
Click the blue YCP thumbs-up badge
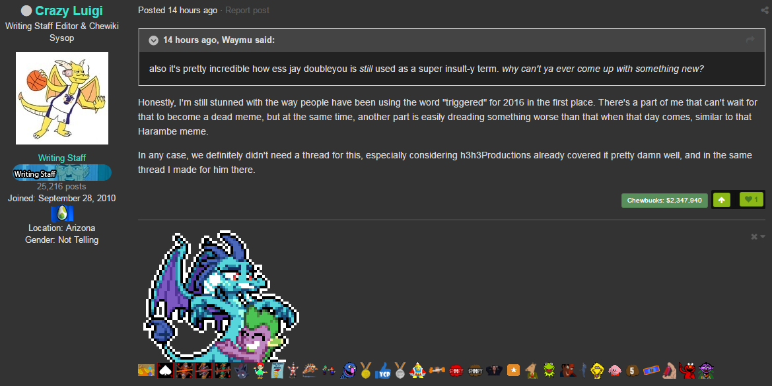click(382, 370)
